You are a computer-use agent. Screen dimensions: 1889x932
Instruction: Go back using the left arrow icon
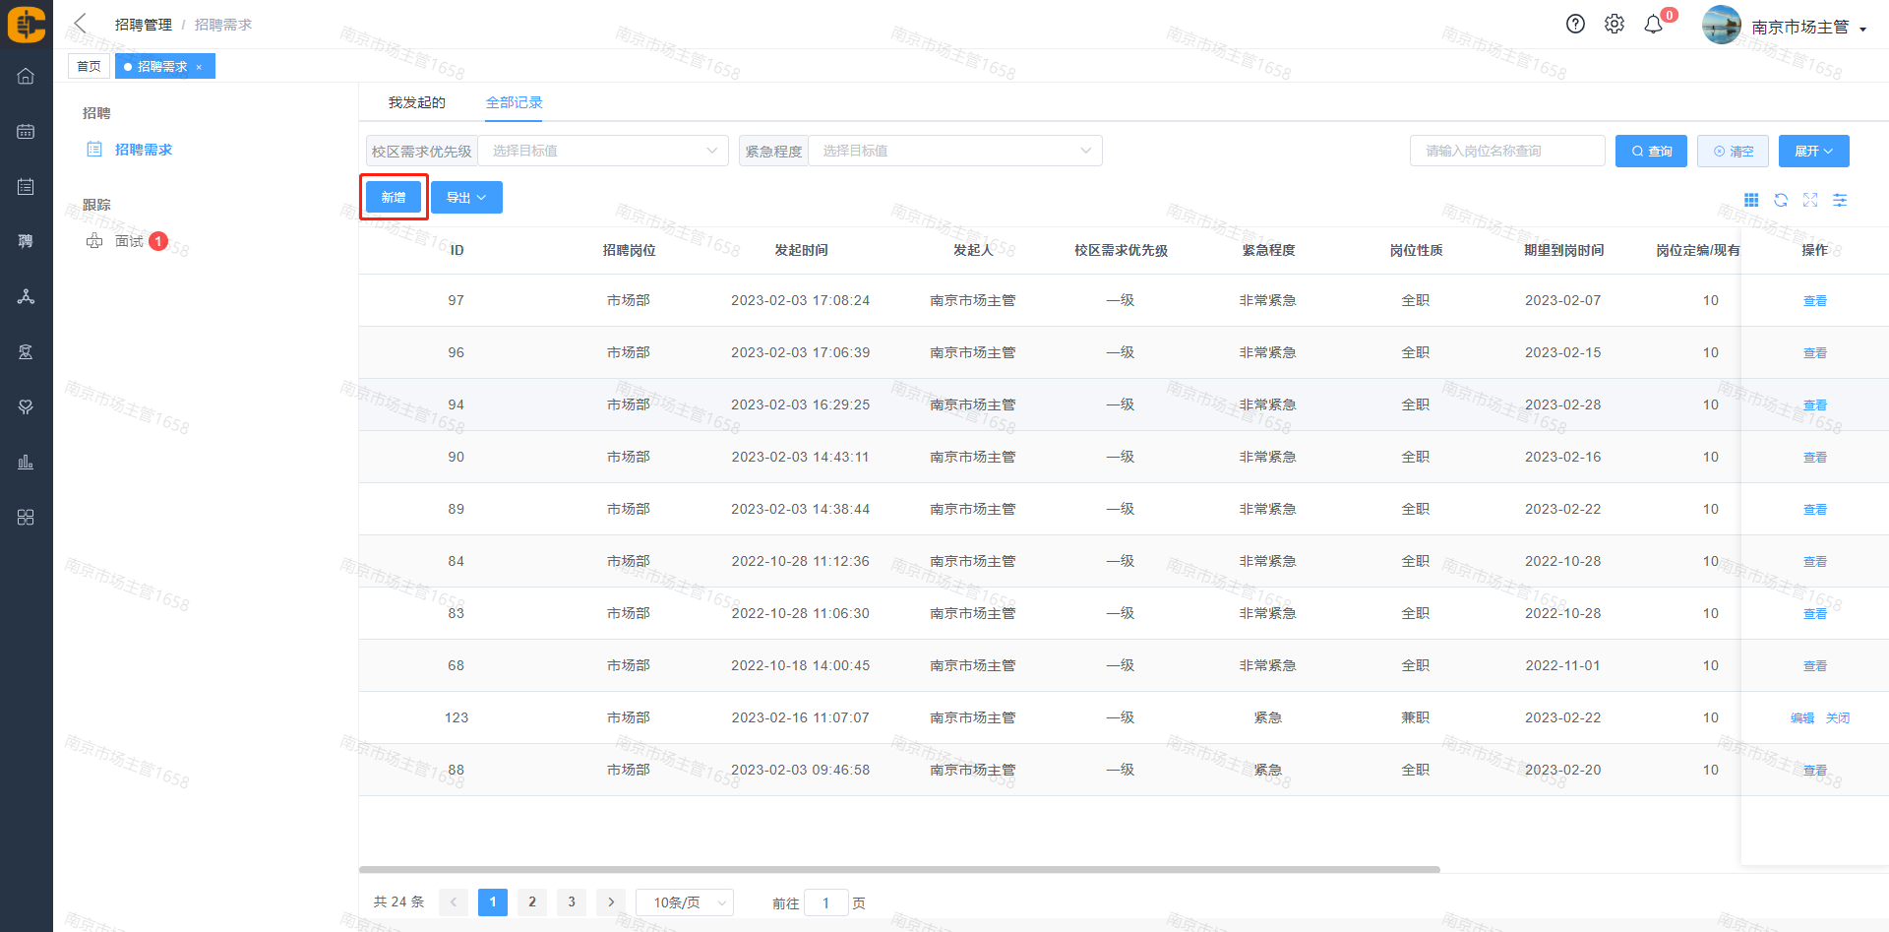tap(81, 24)
